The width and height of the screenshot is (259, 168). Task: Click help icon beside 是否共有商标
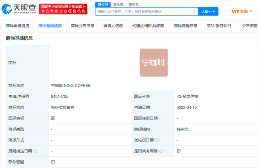coord(161,151)
